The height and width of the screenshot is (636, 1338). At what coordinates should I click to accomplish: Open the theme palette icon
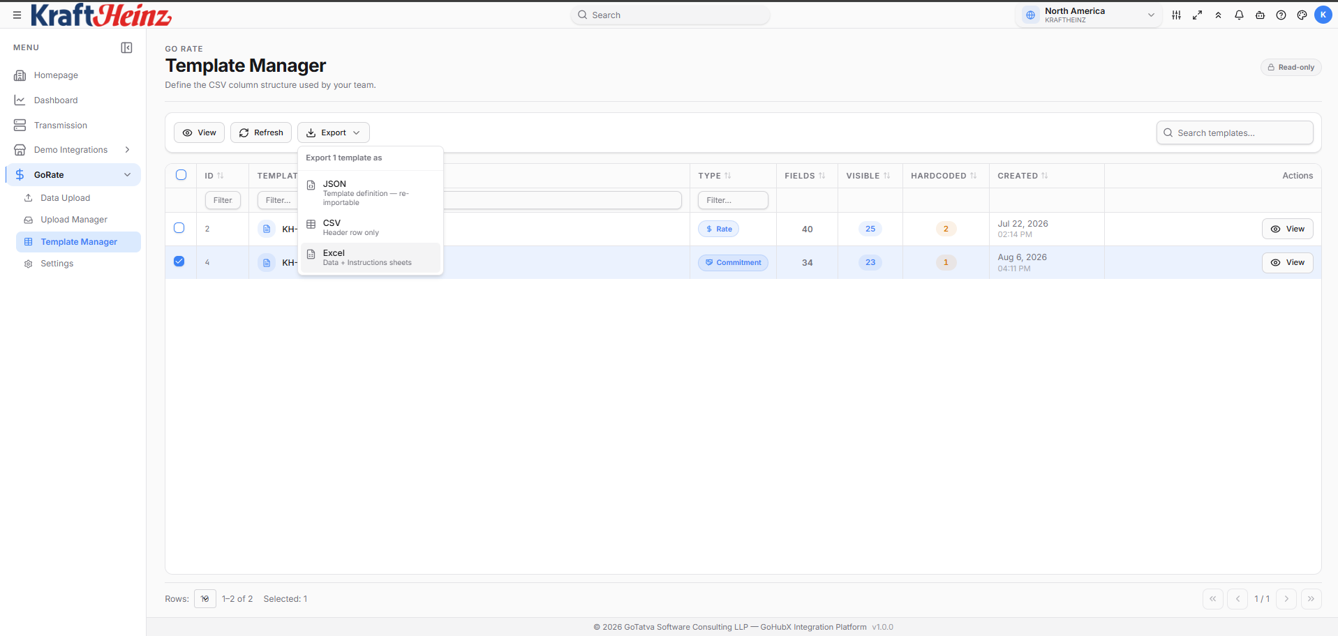1302,15
